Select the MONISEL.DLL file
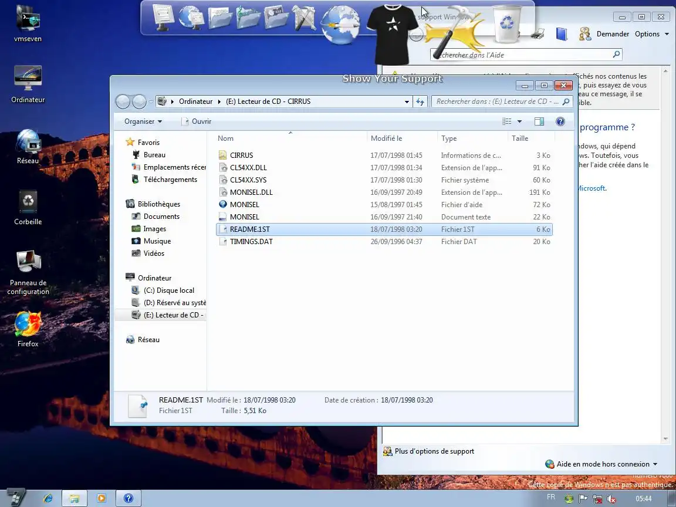This screenshot has height=507, width=676. (384, 192)
